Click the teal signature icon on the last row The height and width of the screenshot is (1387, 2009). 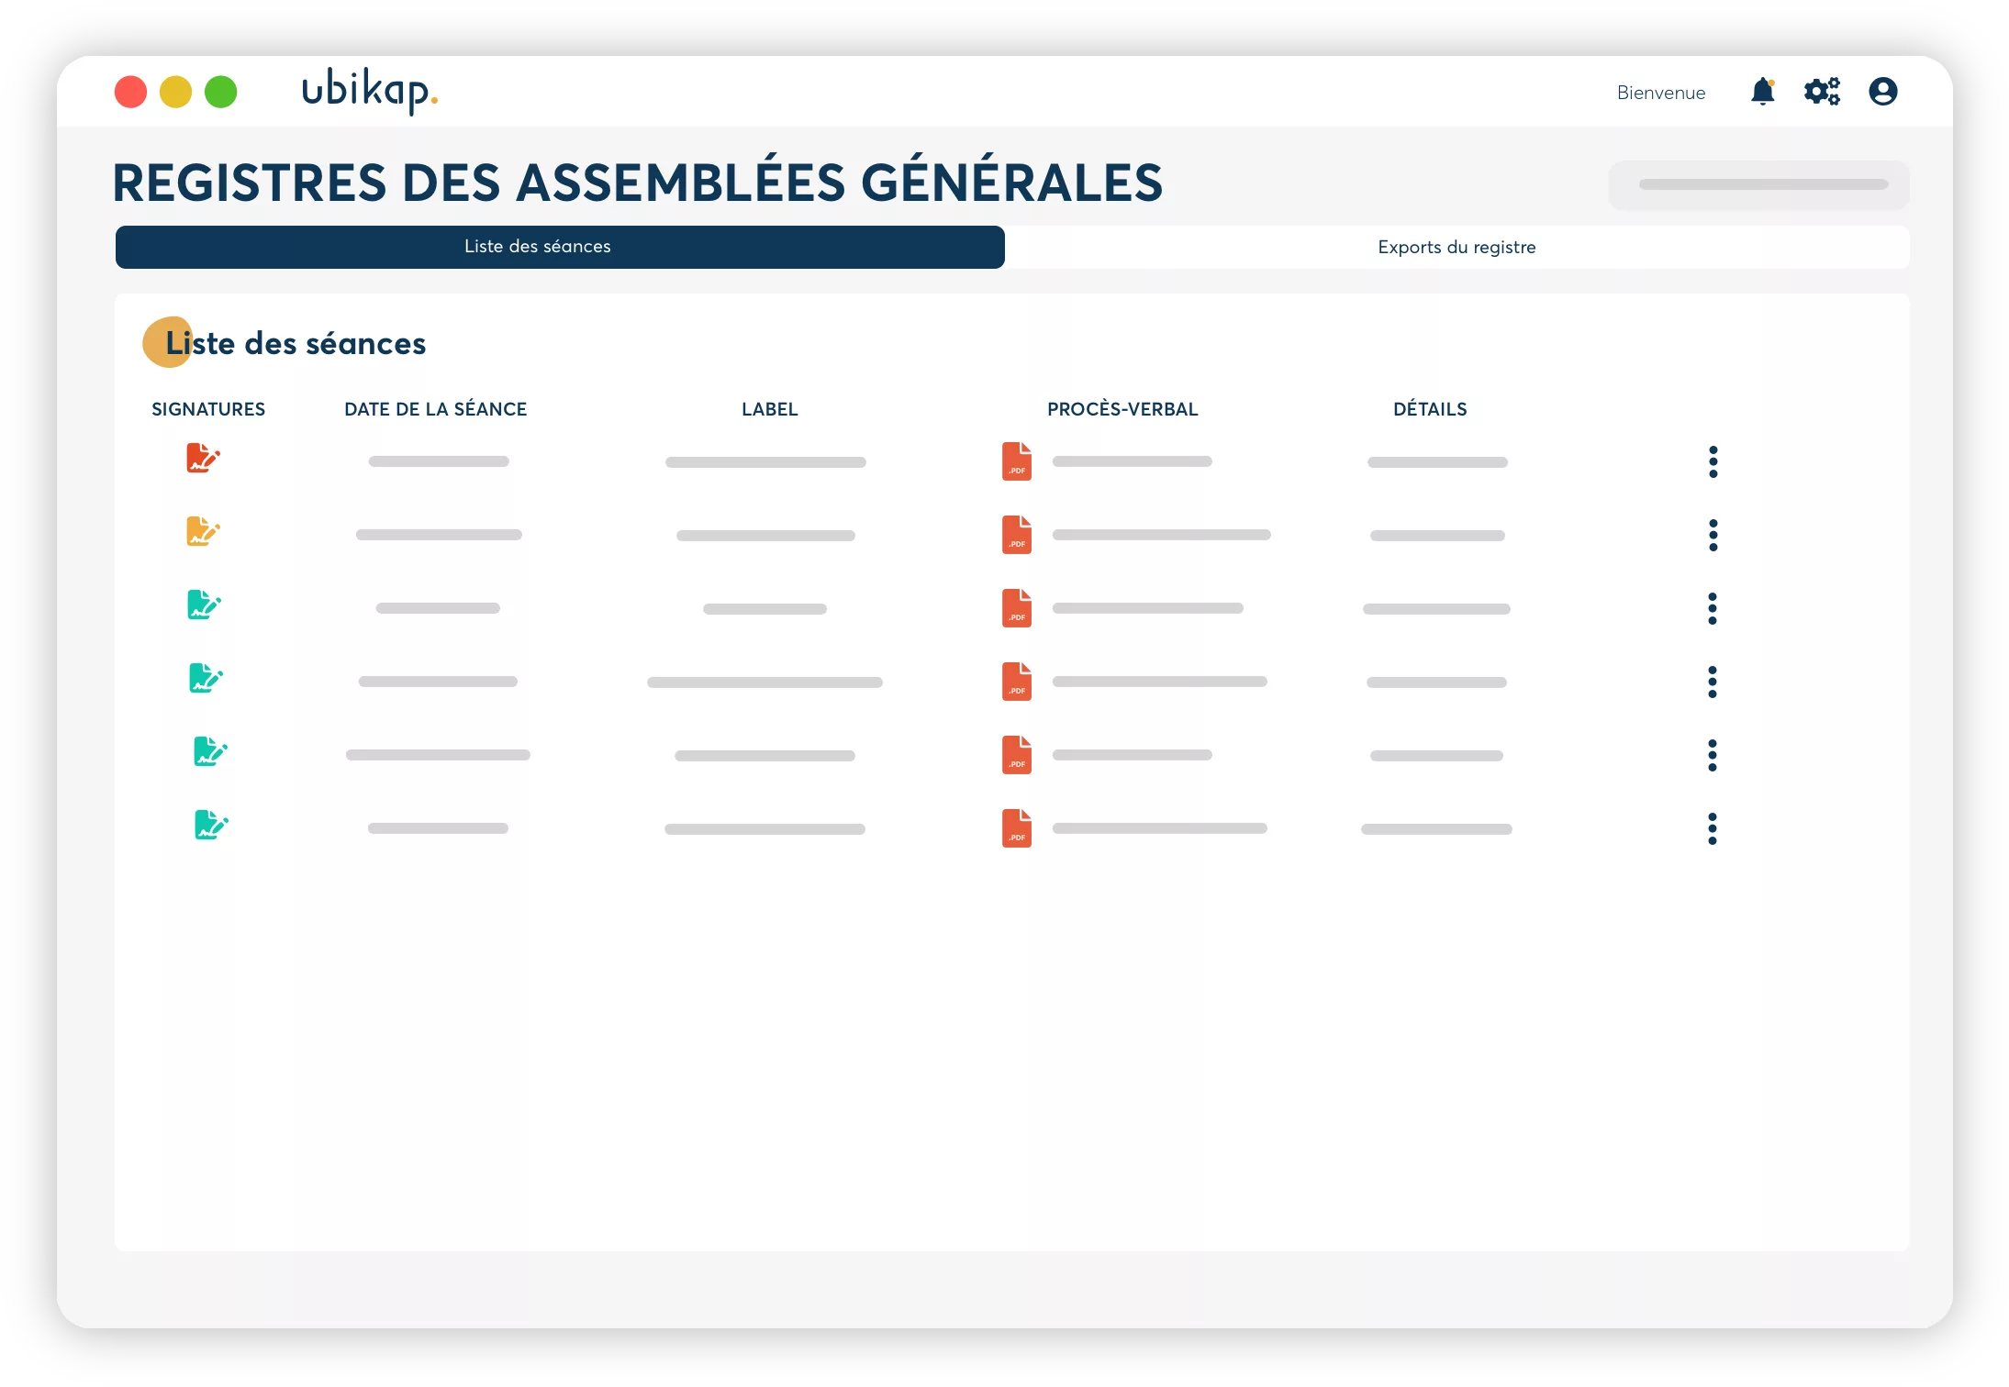coord(209,826)
